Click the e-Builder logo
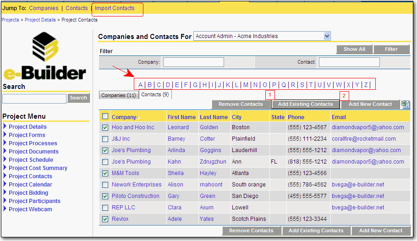417x241 pixels. coord(45,57)
